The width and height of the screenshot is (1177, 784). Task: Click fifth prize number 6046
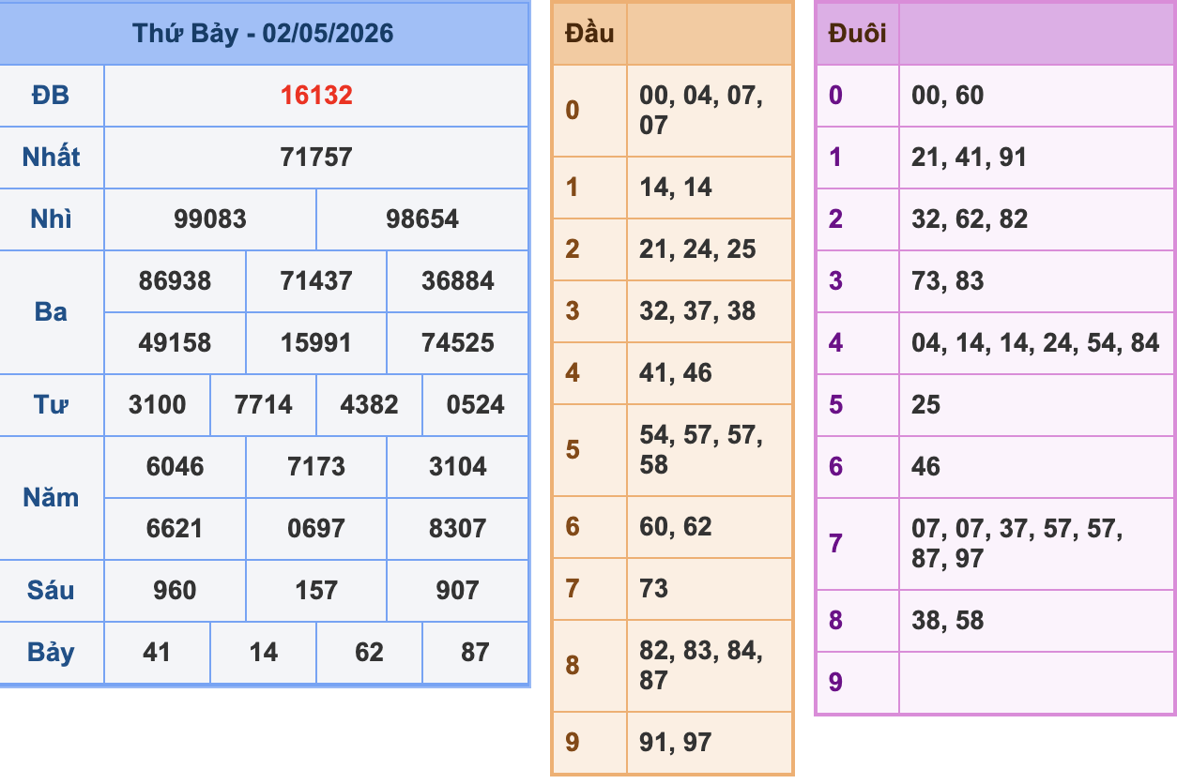coord(175,467)
